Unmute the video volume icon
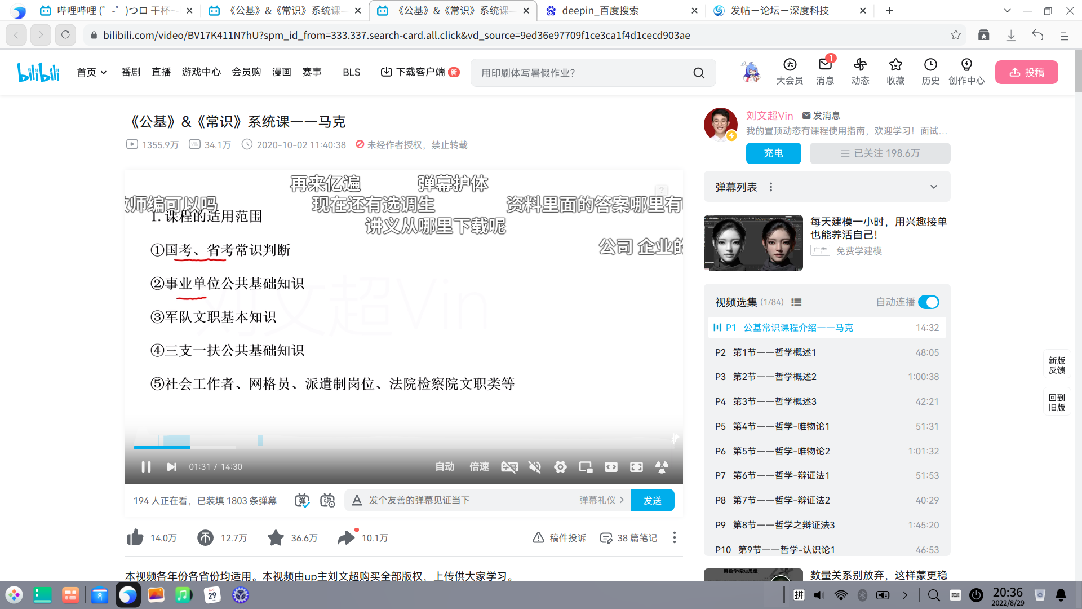This screenshot has width=1082, height=609. tap(535, 467)
